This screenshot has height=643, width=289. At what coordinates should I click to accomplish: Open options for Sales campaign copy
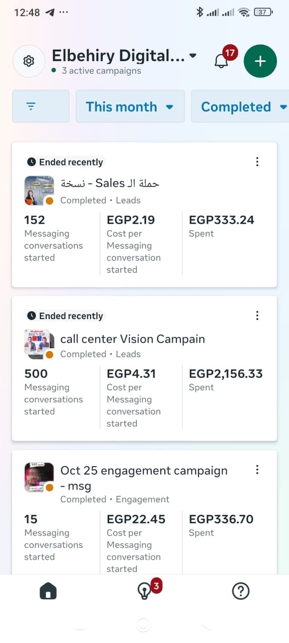[x=257, y=162]
